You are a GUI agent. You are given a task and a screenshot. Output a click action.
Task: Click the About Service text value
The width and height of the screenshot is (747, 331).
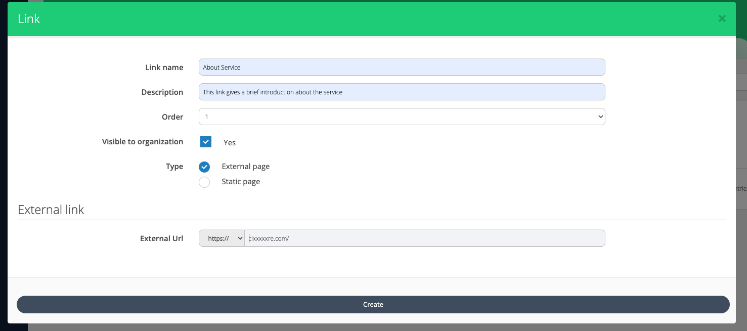(222, 67)
